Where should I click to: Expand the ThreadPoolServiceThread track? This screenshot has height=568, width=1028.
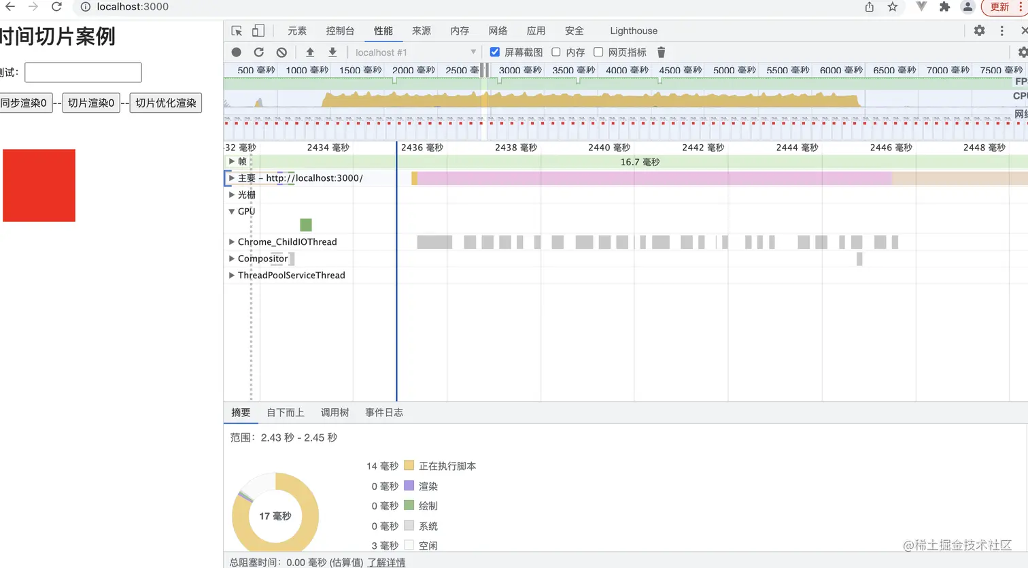pyautogui.click(x=232, y=275)
